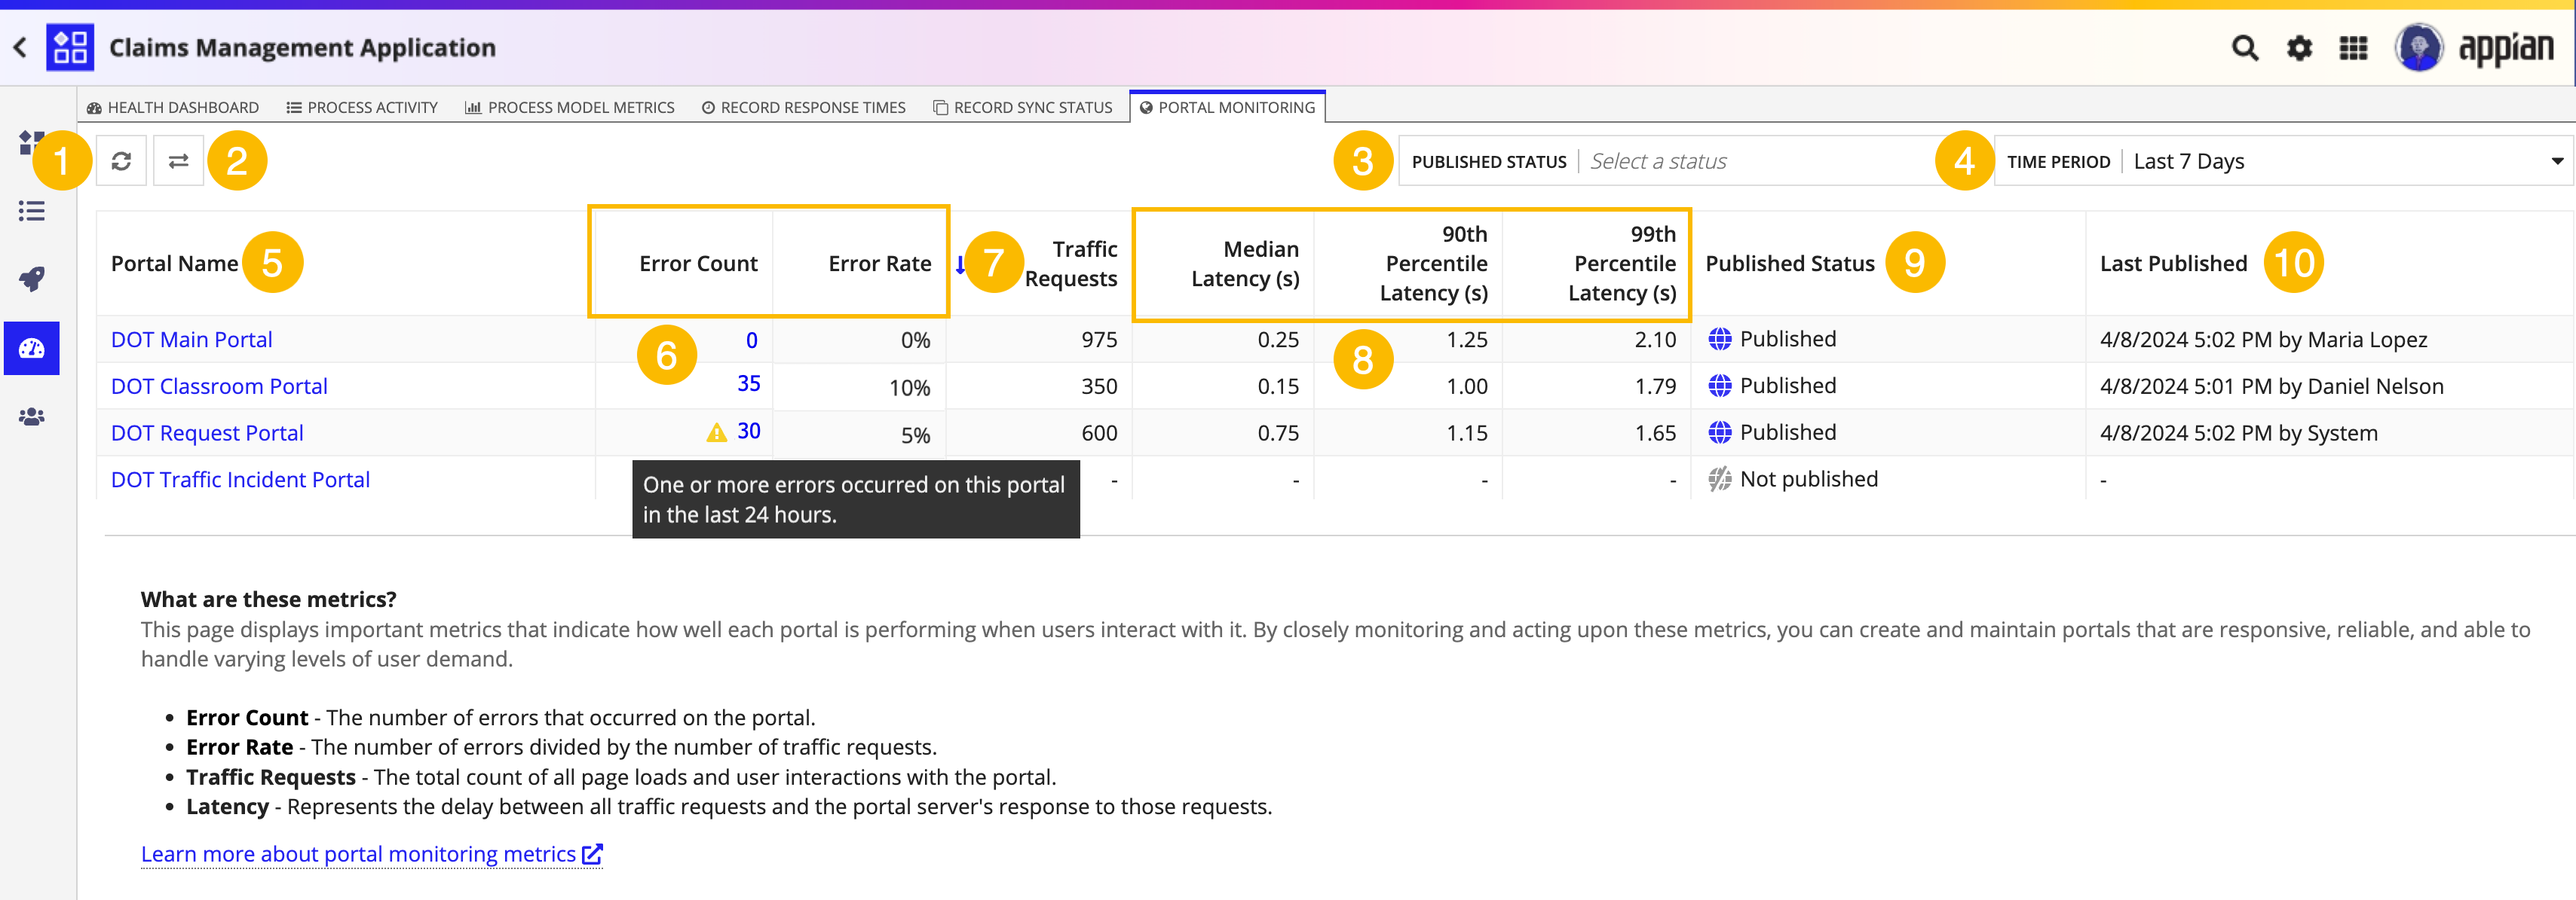Open the list view icon in sidebar
This screenshot has height=900, width=2576.
[32, 211]
